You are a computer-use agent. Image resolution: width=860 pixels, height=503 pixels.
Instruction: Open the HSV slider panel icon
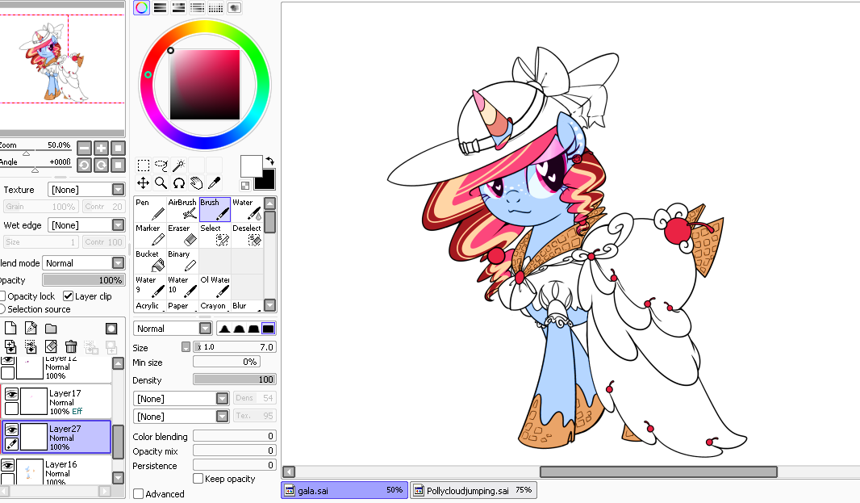click(x=179, y=8)
